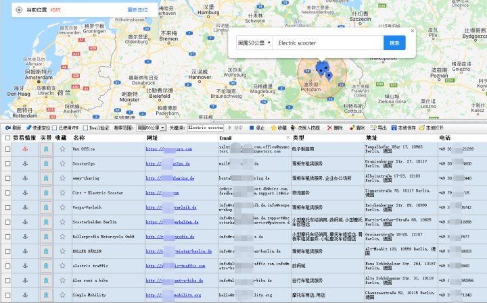Screen dimensions: 487x303
Task: Click the 关键词 keyword input in toolbar
Action: 206,128
